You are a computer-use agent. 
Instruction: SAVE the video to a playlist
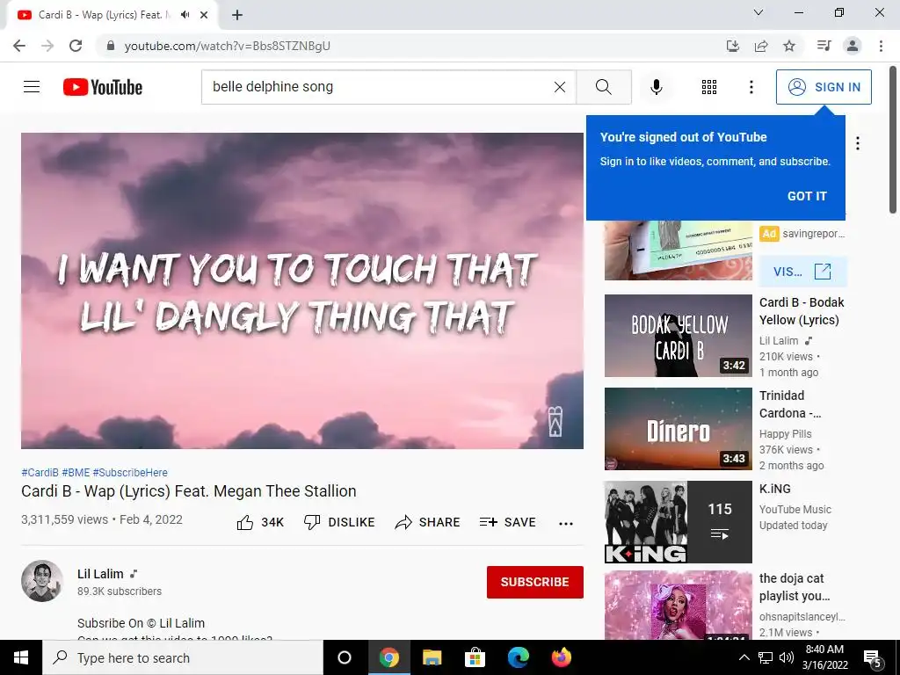point(507,522)
